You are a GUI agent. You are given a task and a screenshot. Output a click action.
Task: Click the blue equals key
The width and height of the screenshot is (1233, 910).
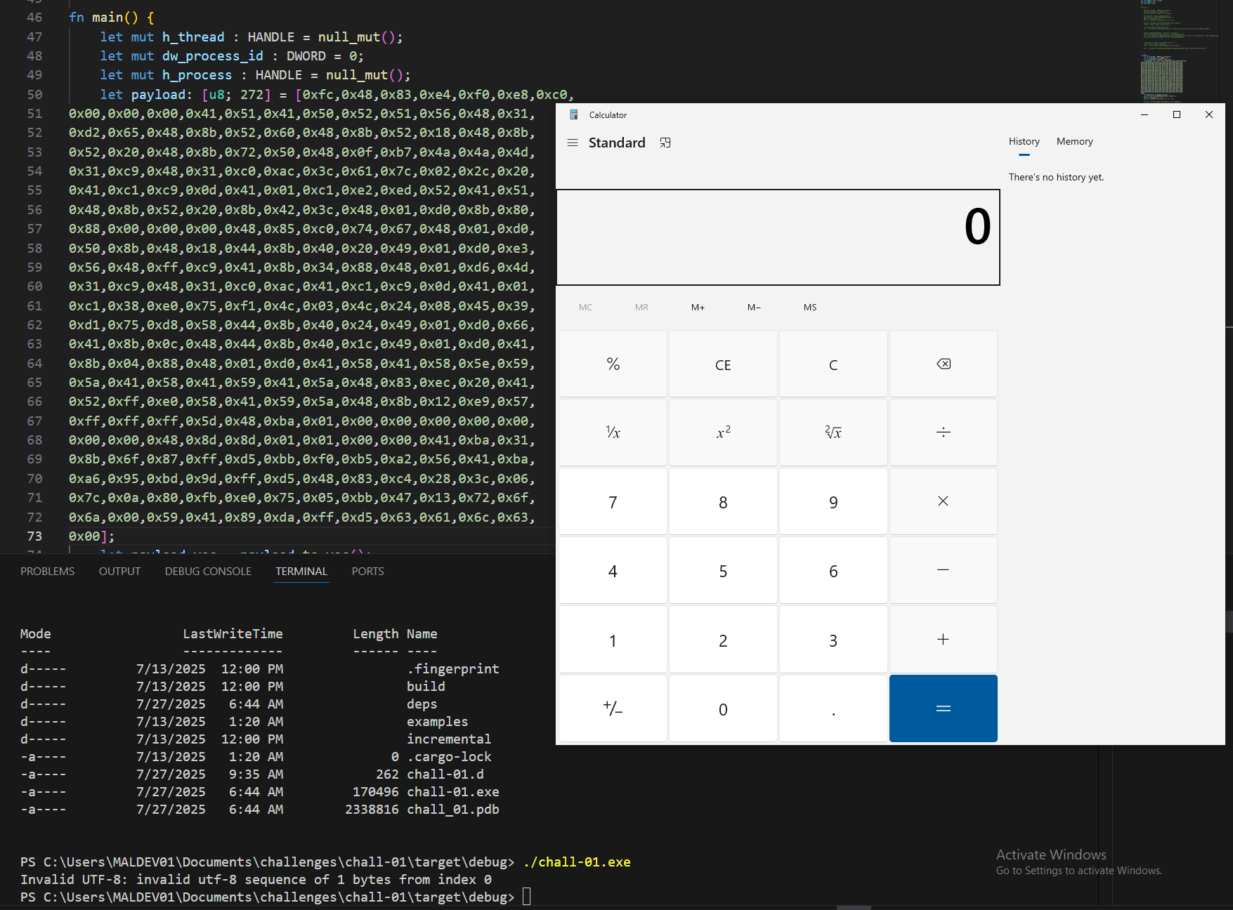coord(943,708)
